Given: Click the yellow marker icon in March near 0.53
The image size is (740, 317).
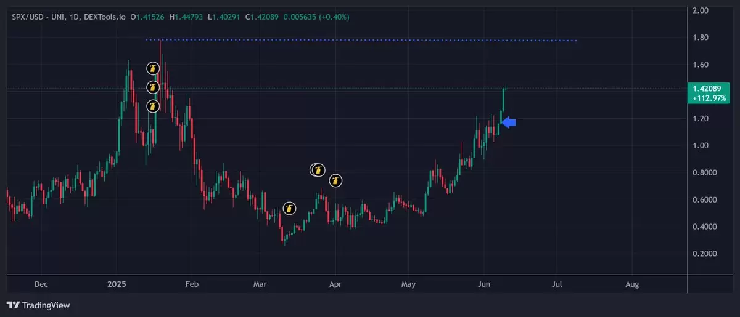Looking at the screenshot, I should [289, 208].
